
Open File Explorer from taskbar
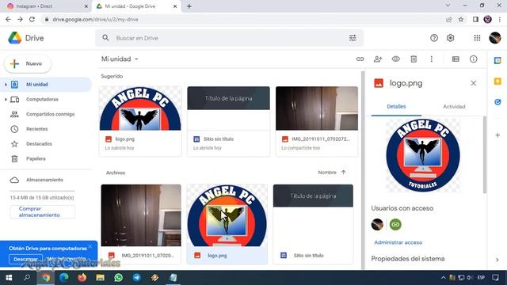(101, 278)
